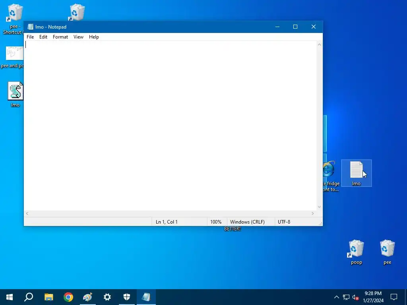
Task: Click the vertical scrollbar down arrow
Action: (x=319, y=207)
